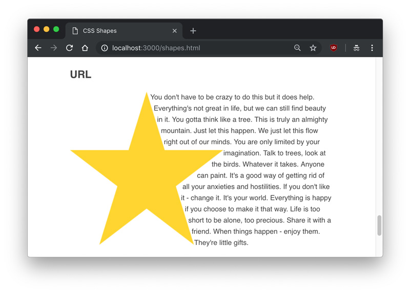Open a new tab with plus button
Screen dimensions: 410x293
193,31
